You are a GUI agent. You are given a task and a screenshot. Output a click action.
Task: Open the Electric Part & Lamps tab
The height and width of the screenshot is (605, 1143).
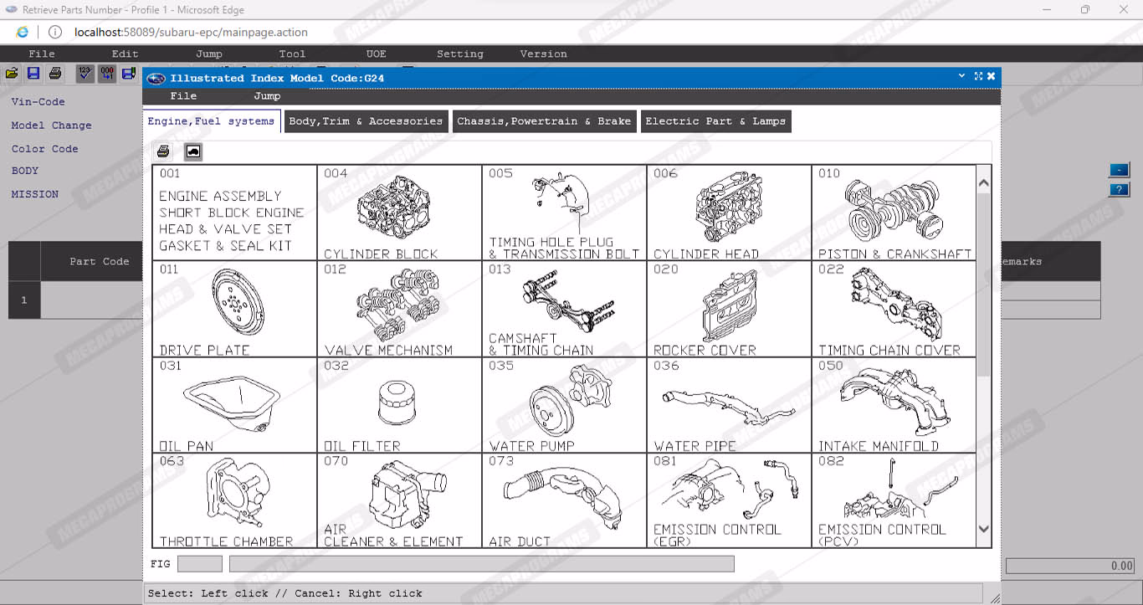(x=715, y=121)
